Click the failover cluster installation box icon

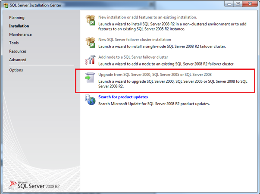[91, 42]
